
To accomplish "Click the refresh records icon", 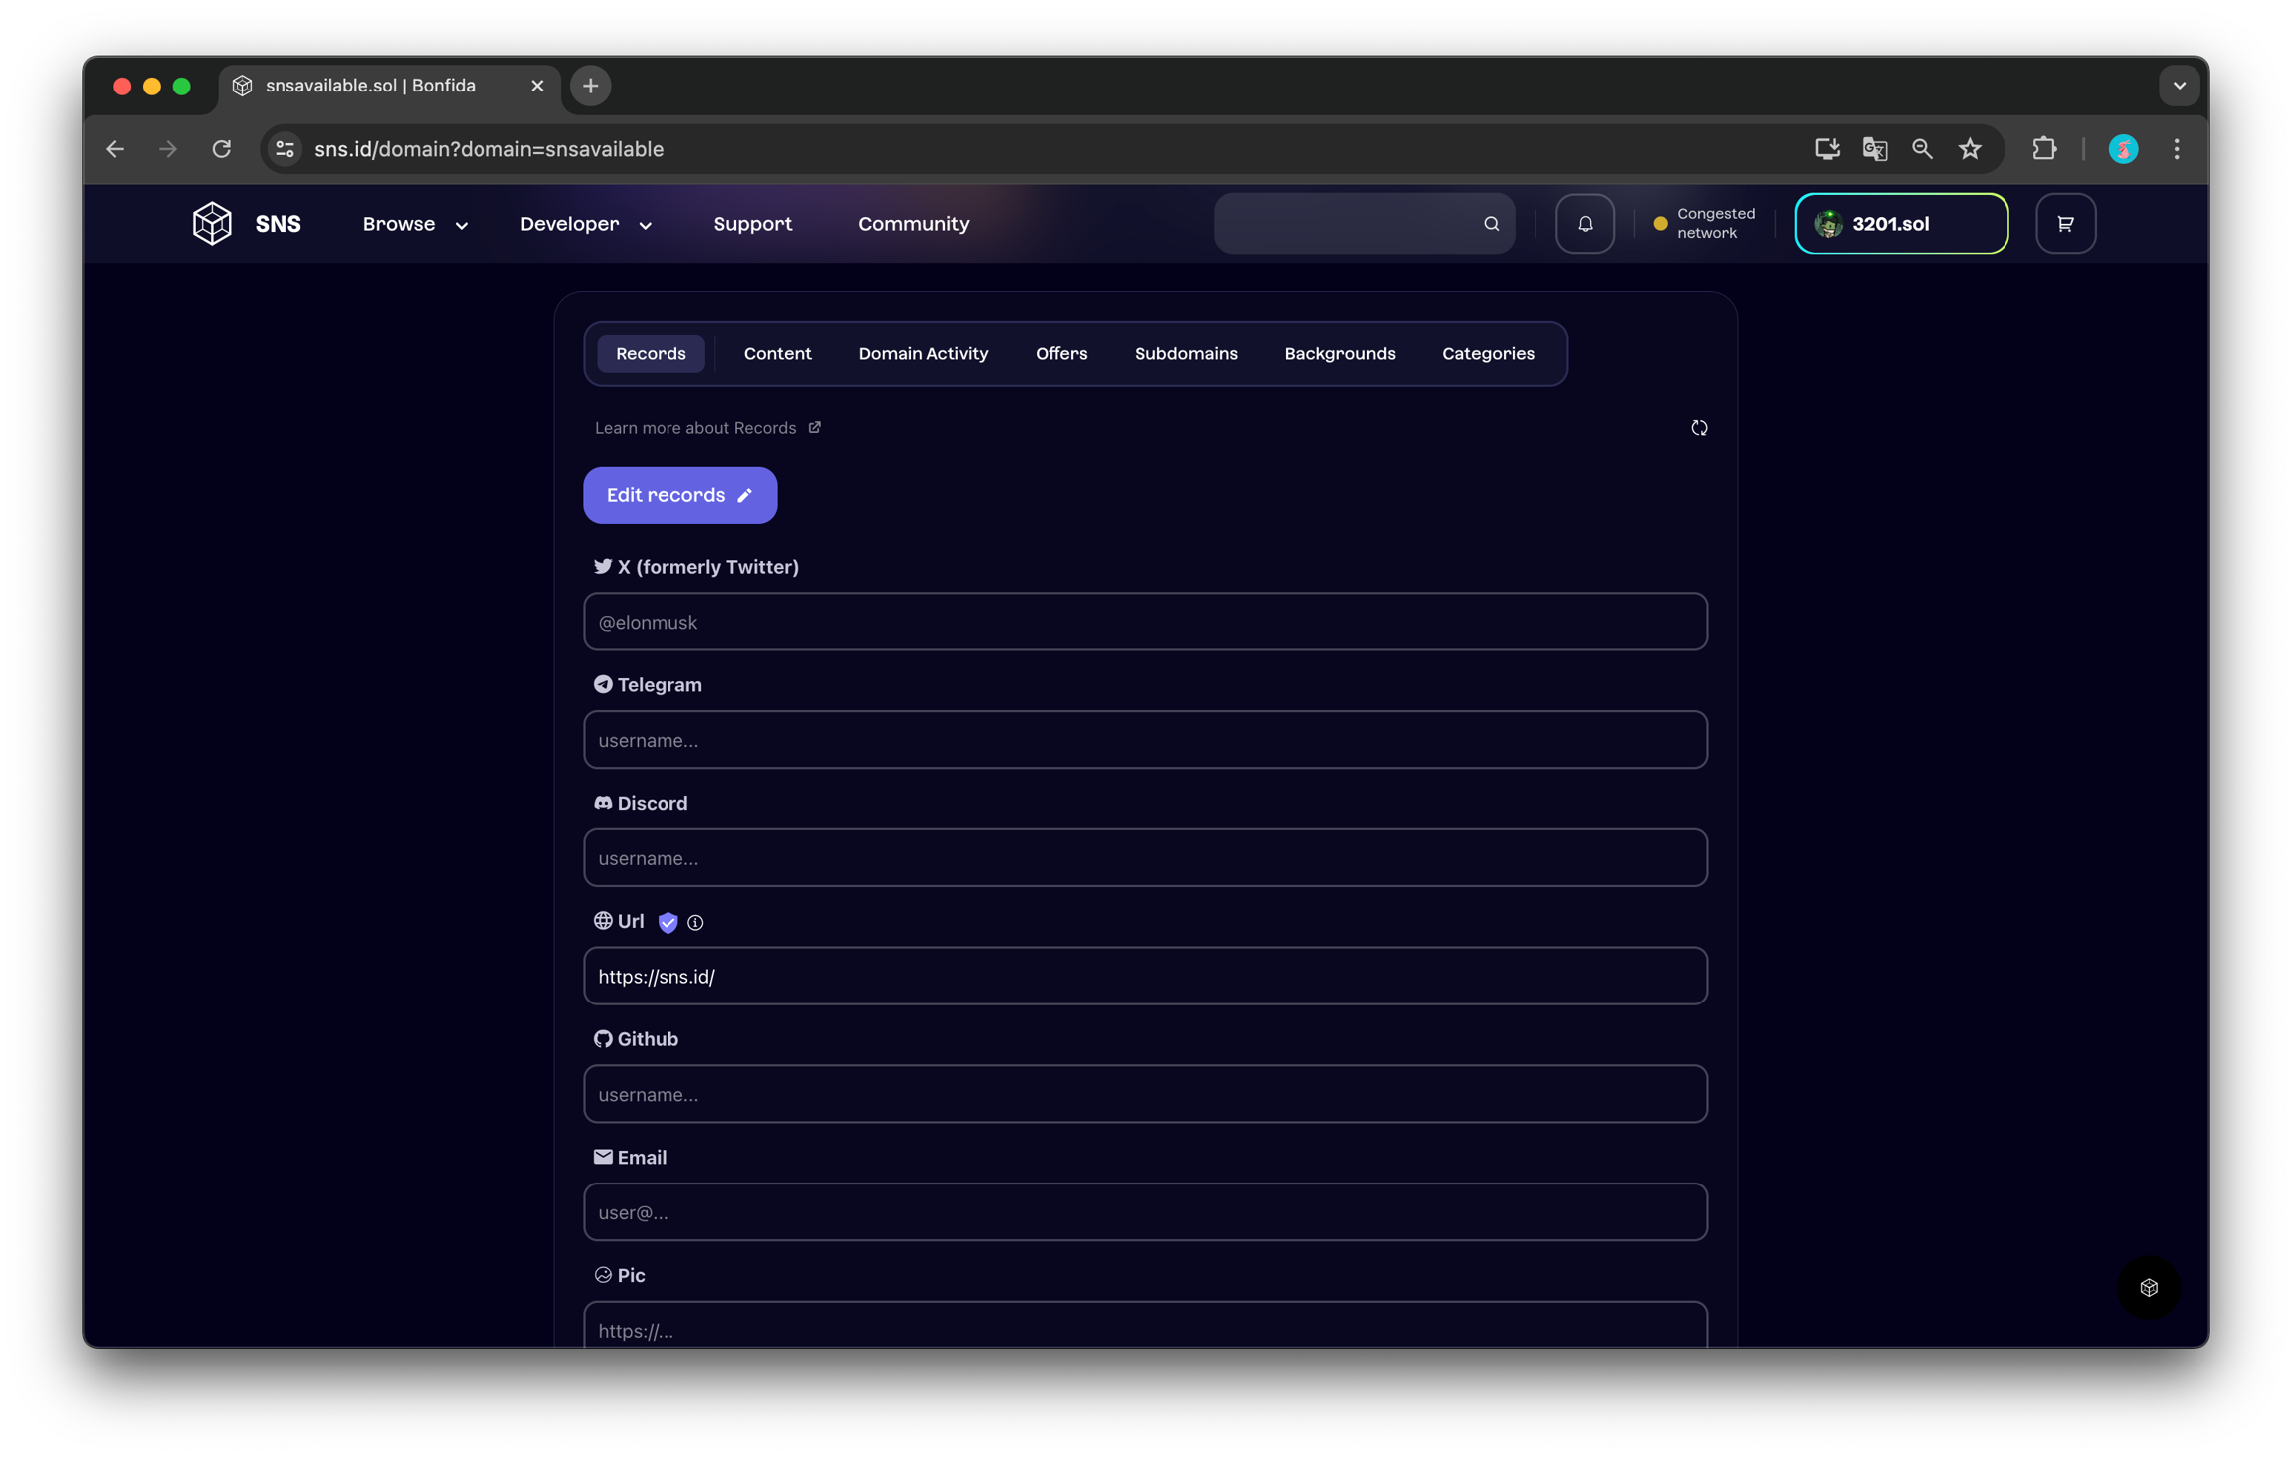I will point(1699,428).
